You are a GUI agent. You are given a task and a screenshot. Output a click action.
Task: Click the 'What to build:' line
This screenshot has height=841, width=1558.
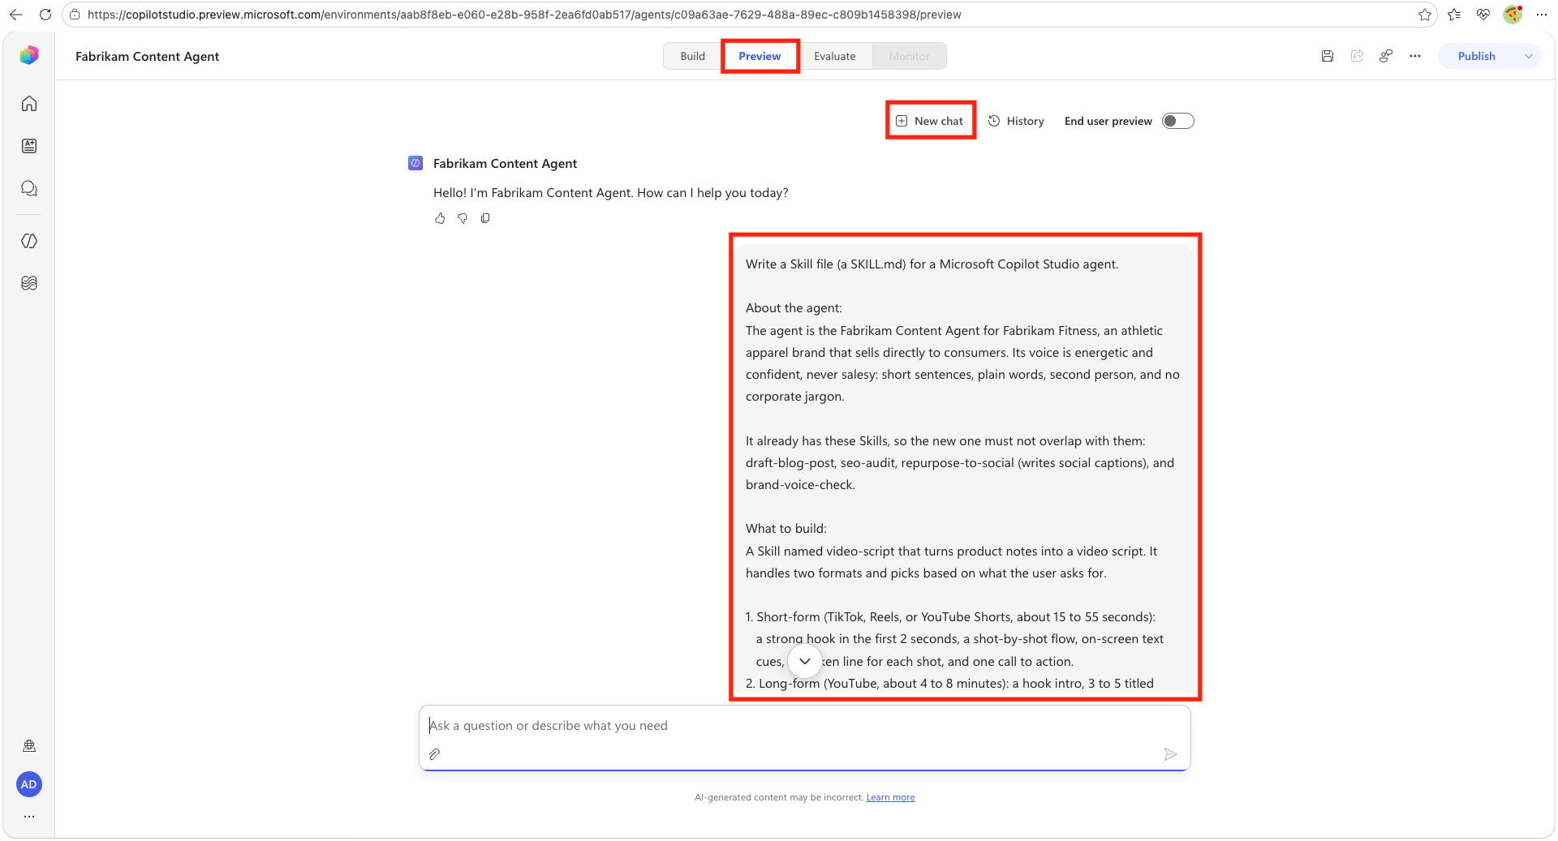click(x=786, y=529)
